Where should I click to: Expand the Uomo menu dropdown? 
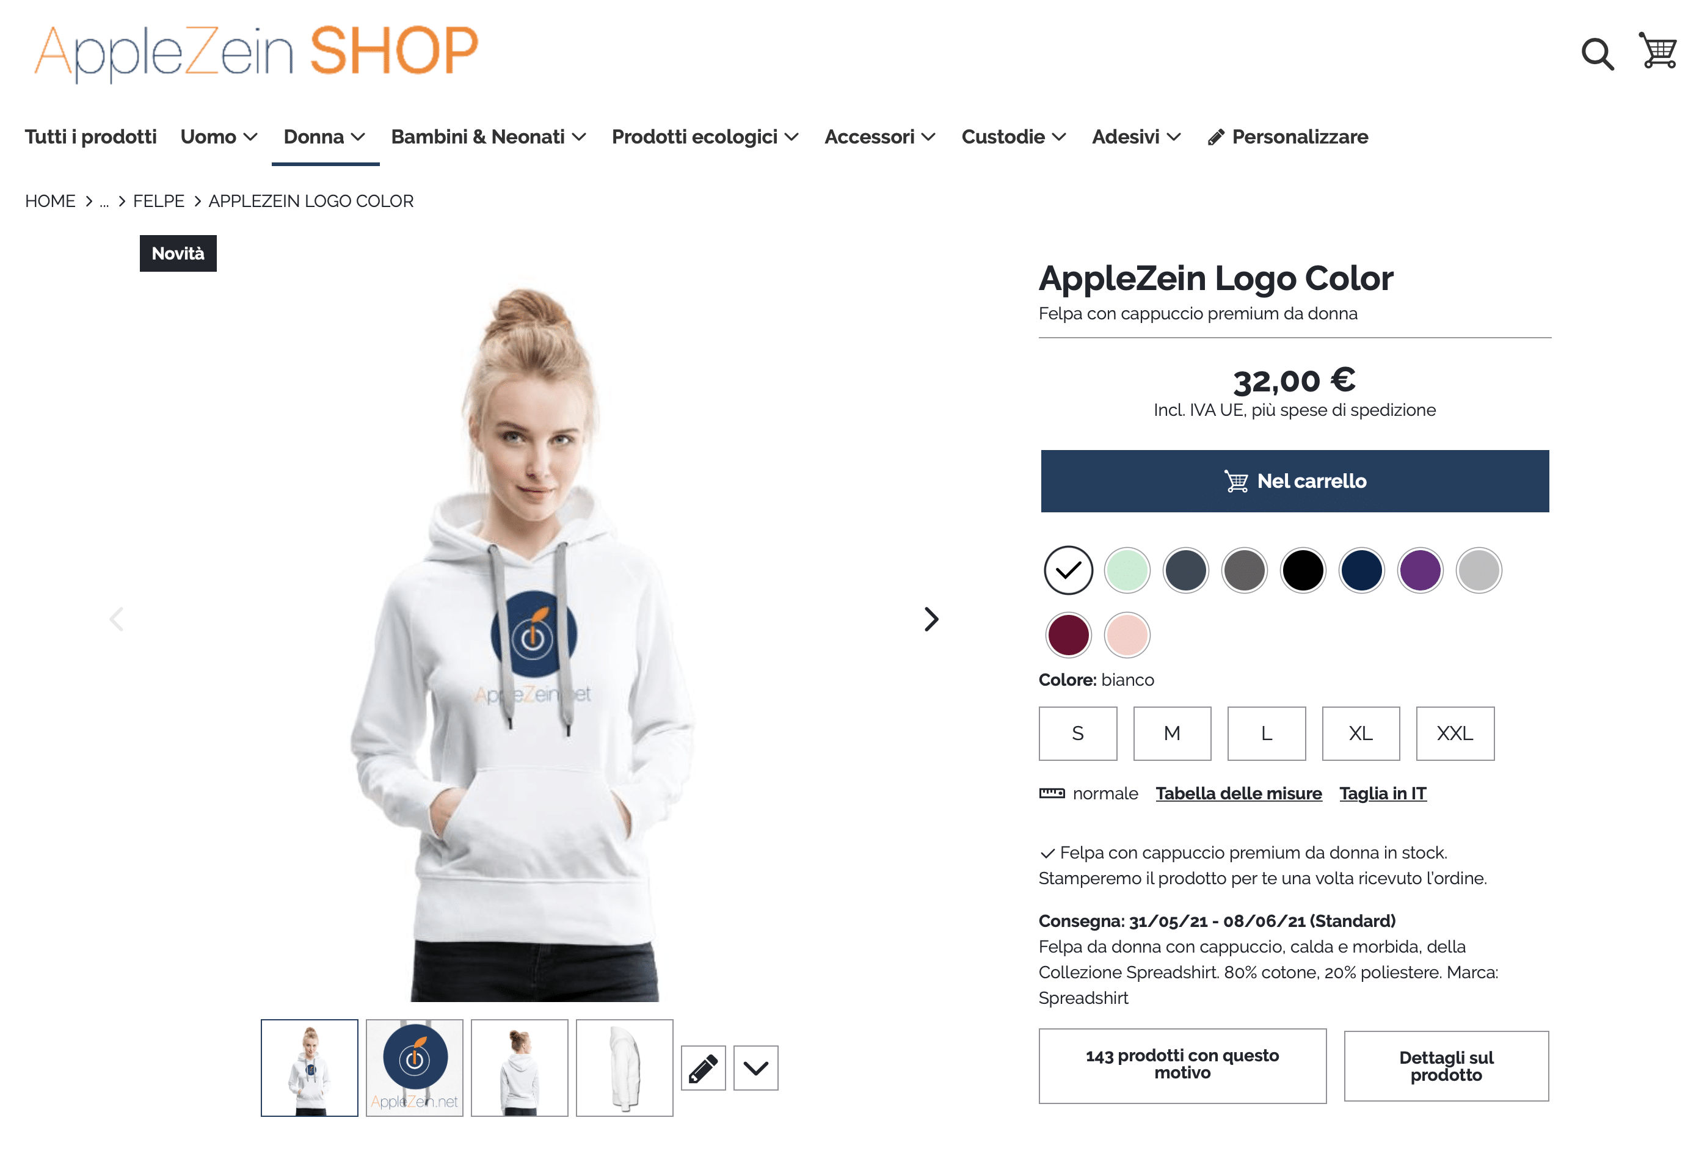(219, 137)
